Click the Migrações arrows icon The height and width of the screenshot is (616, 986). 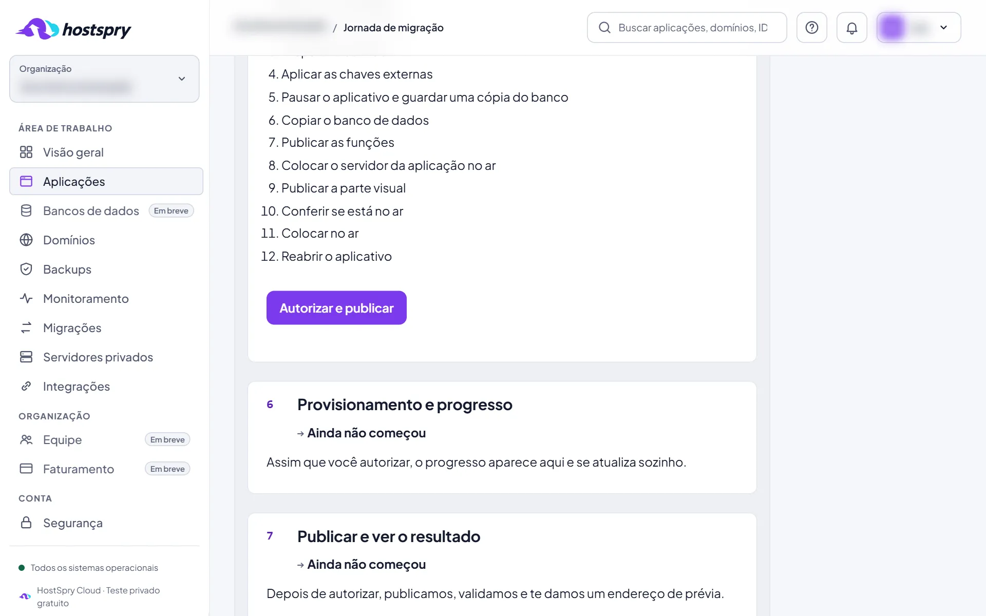26,328
